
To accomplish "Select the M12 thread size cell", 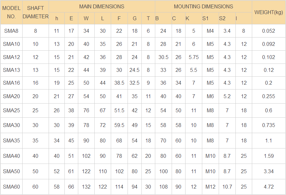I will click(210, 187).
